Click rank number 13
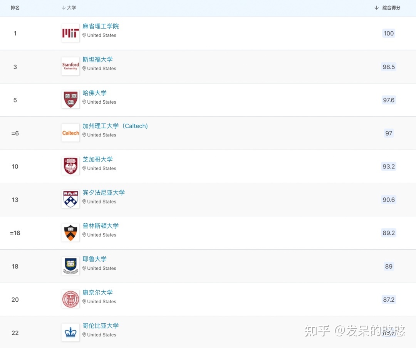The height and width of the screenshot is (348, 416). 15,200
